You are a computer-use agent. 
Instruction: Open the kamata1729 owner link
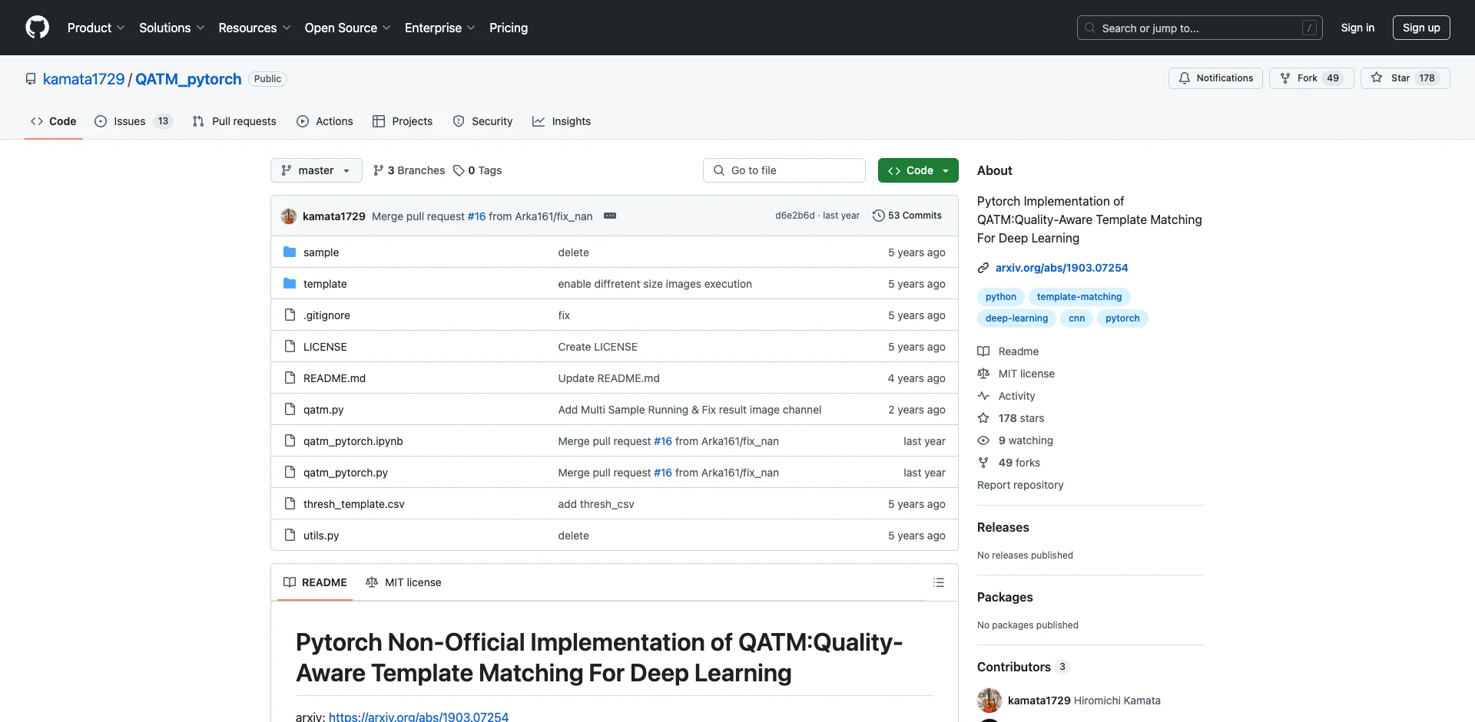84,79
